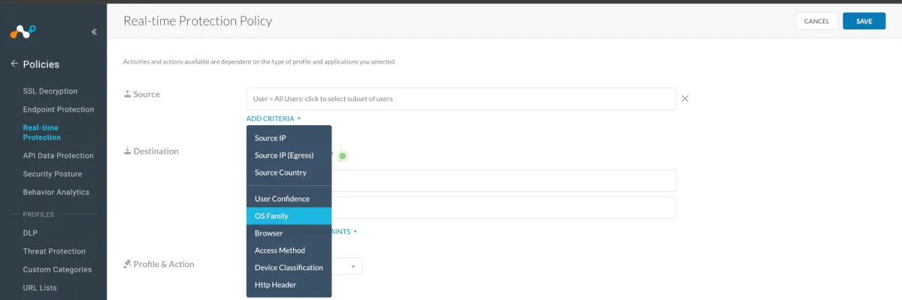The image size is (902, 300).
Task: Open SSL Decryption in the sidebar
Action: point(50,91)
